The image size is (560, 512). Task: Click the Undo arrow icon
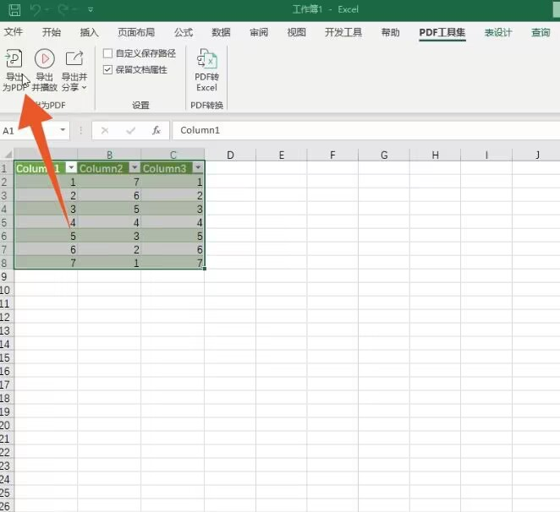pyautogui.click(x=36, y=10)
